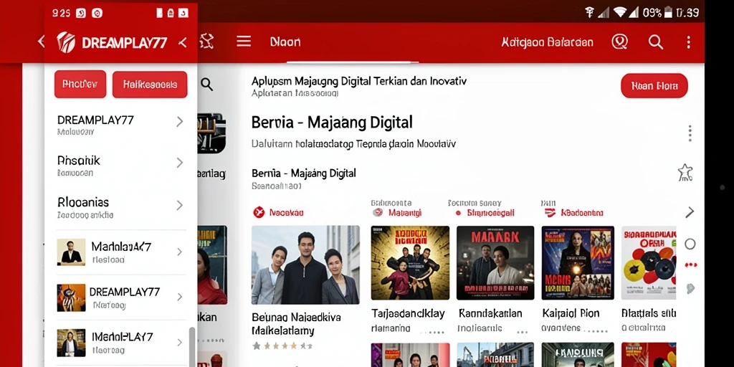Viewport: 734px width, 367px height.
Task: Expand the Rlooanias row chevron
Action: (x=179, y=205)
